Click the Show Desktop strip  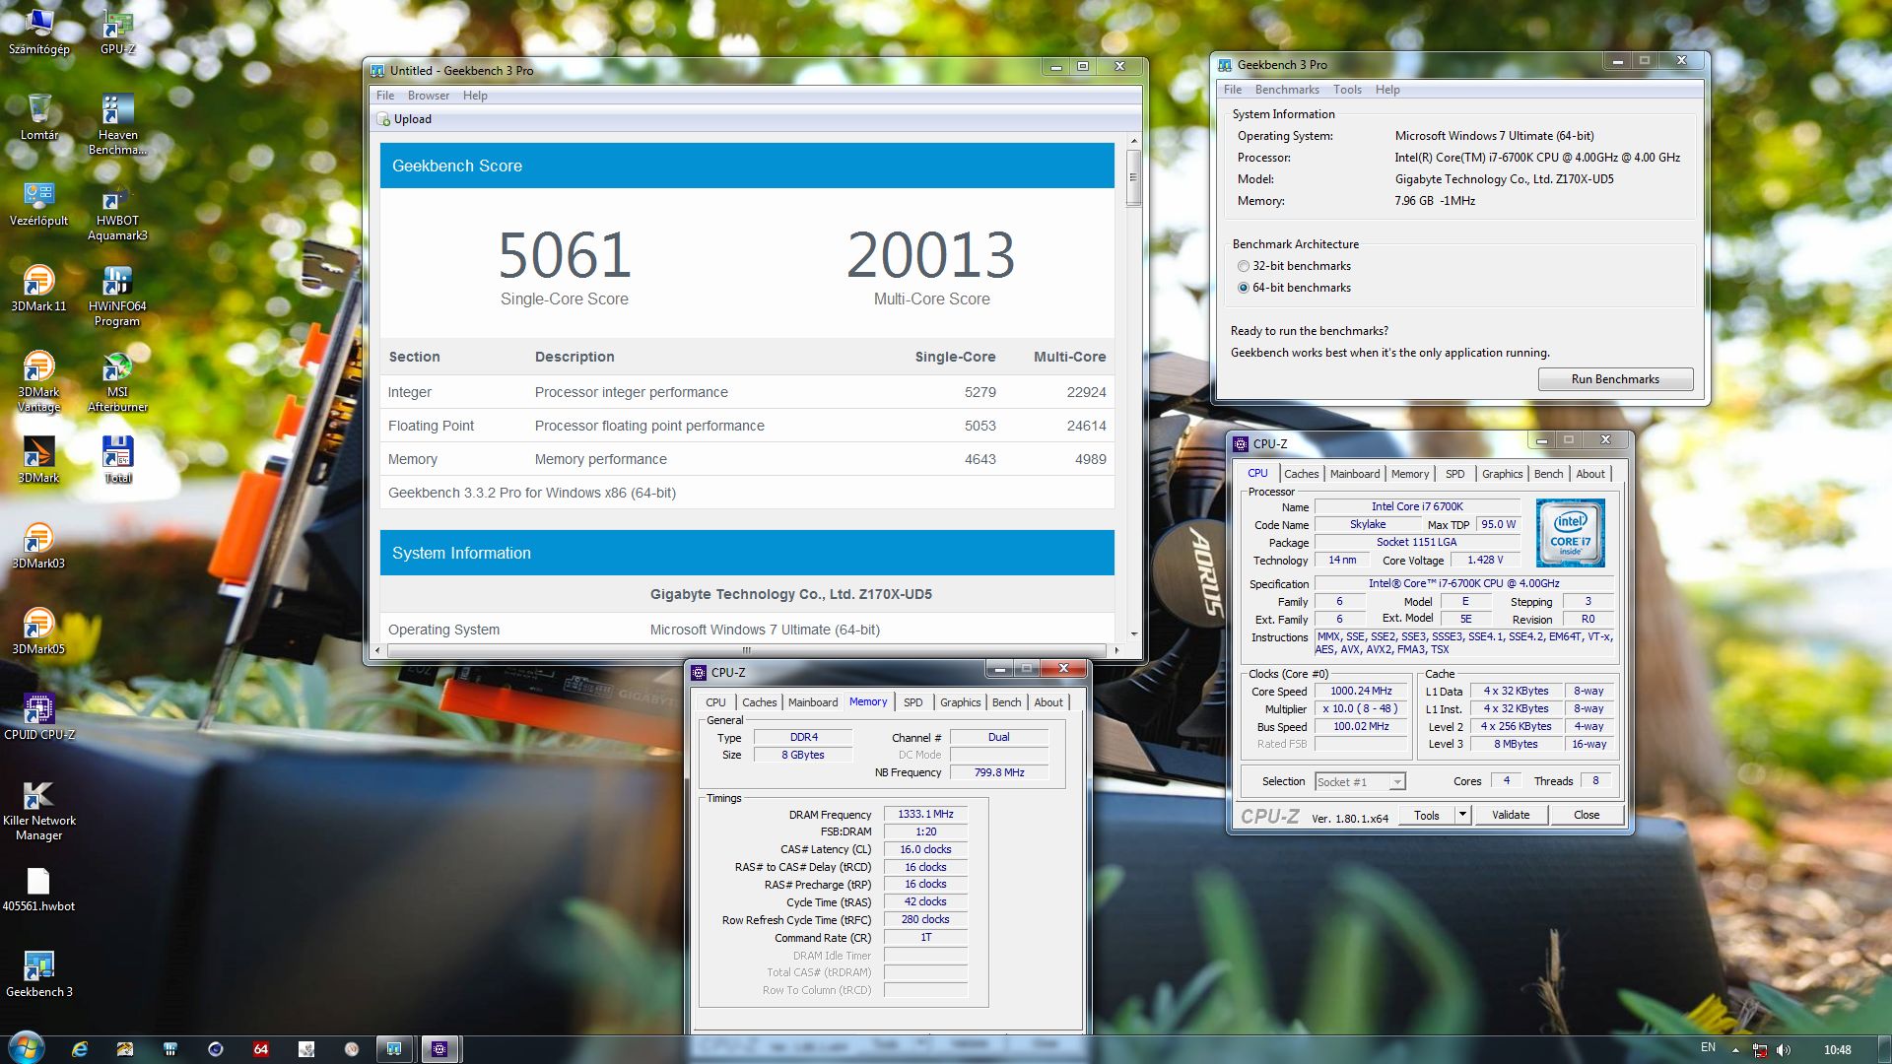coord(1884,1049)
